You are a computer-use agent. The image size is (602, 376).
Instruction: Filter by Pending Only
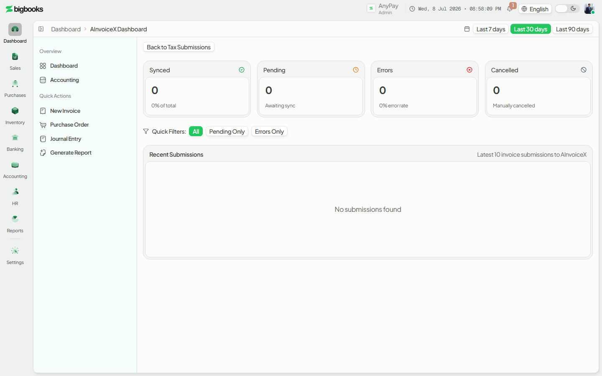coord(227,131)
